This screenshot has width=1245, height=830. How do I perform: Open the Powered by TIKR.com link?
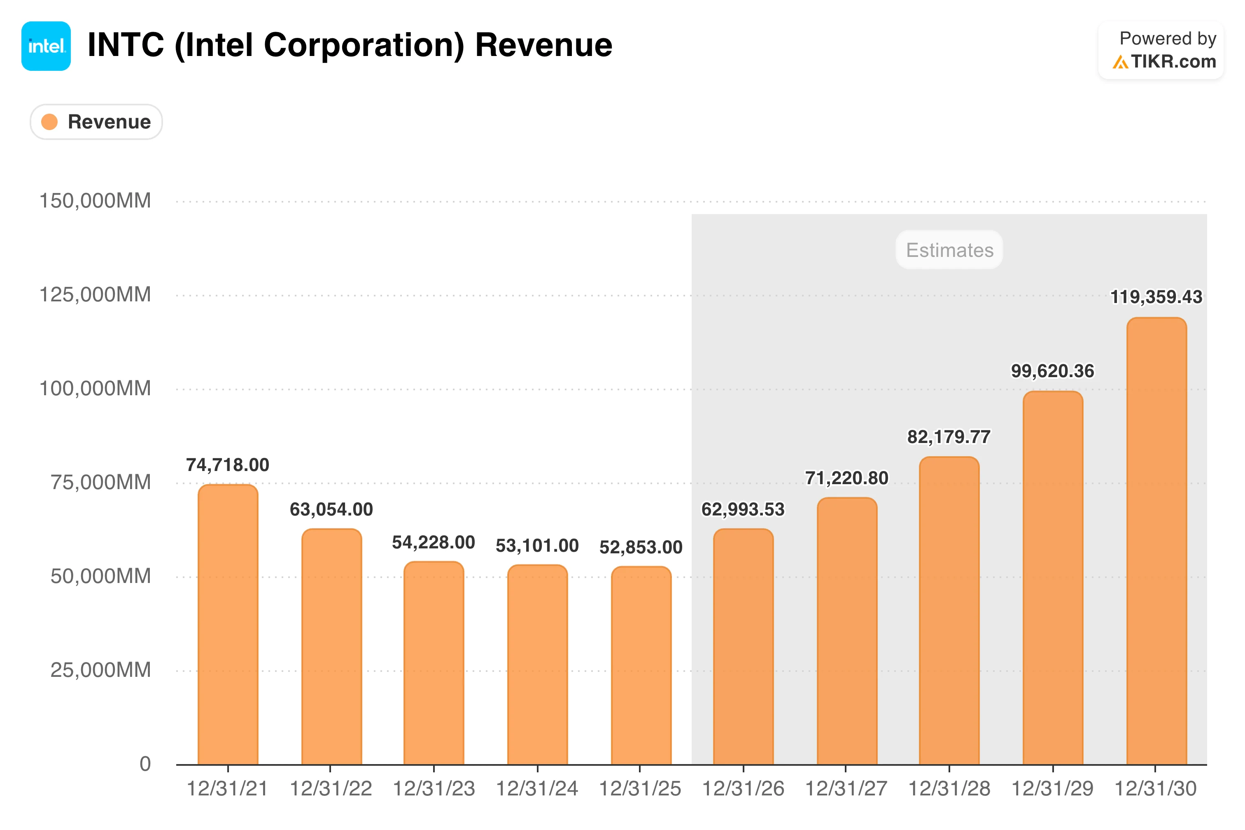(1161, 50)
